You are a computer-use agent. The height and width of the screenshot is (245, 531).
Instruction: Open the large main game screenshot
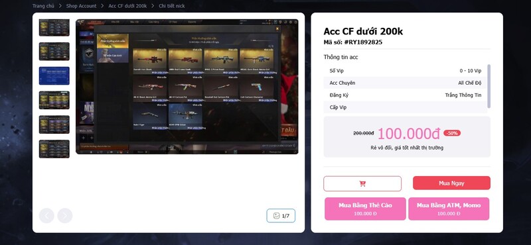[x=187, y=87]
